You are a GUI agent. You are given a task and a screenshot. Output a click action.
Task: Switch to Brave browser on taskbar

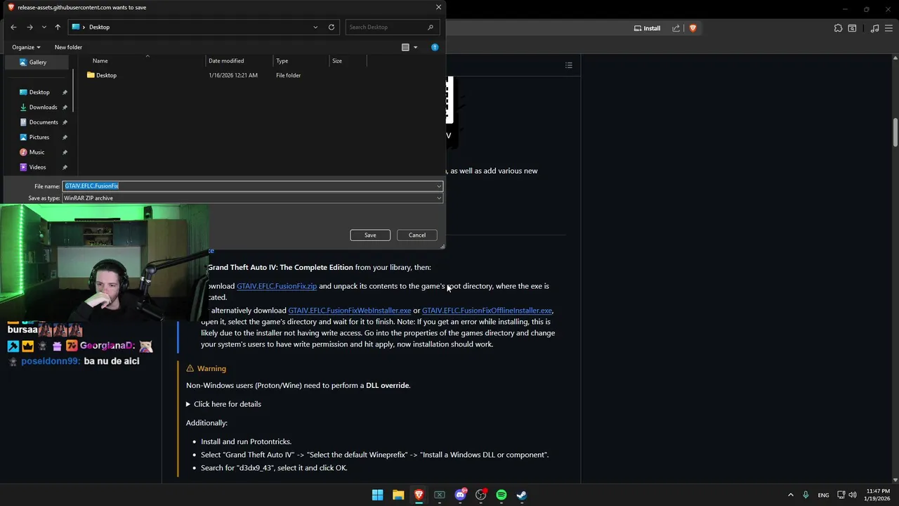pyautogui.click(x=419, y=495)
